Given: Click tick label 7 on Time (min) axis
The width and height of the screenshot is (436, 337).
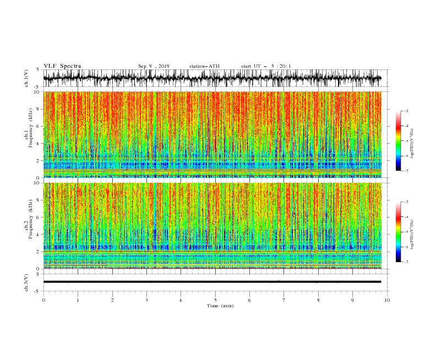Looking at the screenshot, I should coord(284,300).
